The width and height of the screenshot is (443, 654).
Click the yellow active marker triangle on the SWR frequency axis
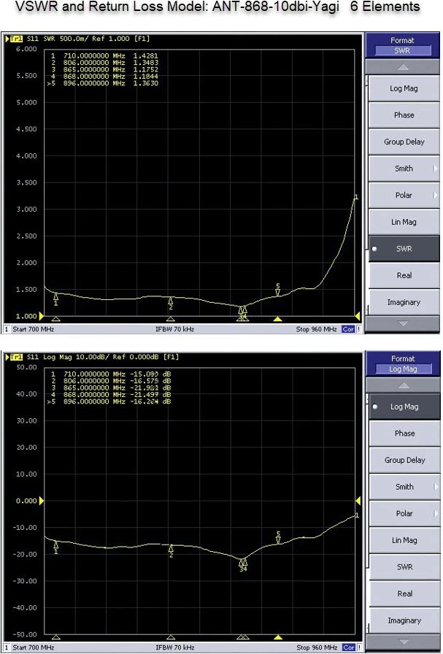click(x=277, y=319)
